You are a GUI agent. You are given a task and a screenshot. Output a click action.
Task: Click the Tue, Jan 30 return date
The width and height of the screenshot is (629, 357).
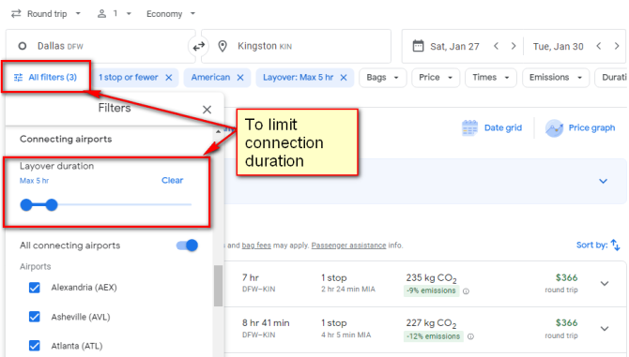click(x=558, y=47)
